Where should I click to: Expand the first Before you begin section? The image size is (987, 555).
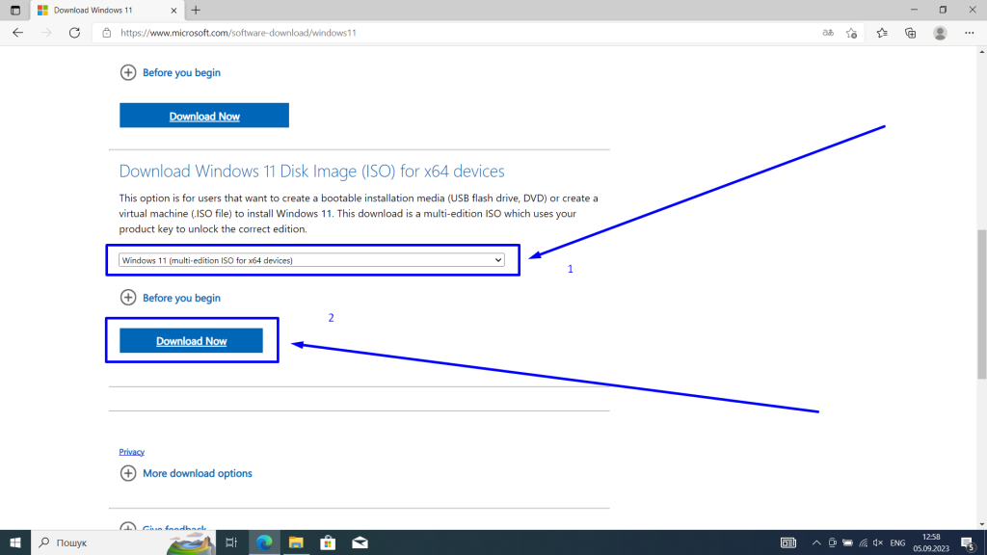click(x=171, y=72)
